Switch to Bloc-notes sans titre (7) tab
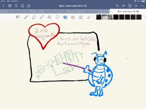The height and width of the screenshot is (110, 146). pos(18,12)
